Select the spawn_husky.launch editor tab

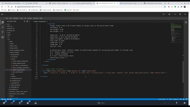click(40, 21)
